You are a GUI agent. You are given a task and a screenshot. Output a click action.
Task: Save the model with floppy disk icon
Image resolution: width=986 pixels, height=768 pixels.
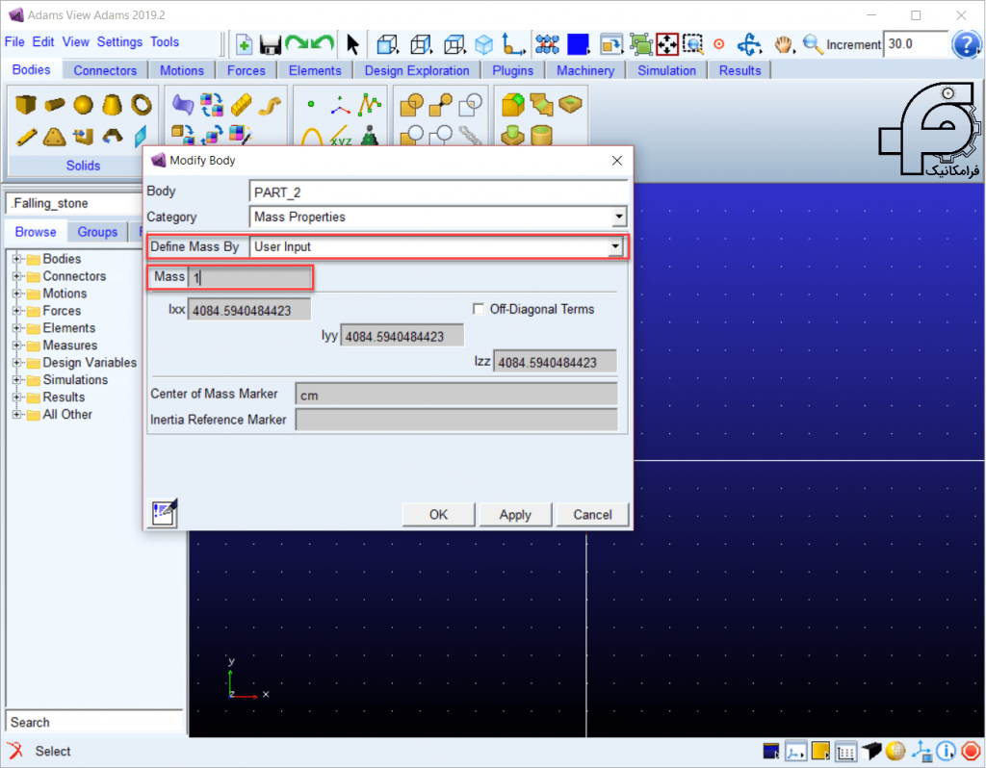tap(271, 44)
